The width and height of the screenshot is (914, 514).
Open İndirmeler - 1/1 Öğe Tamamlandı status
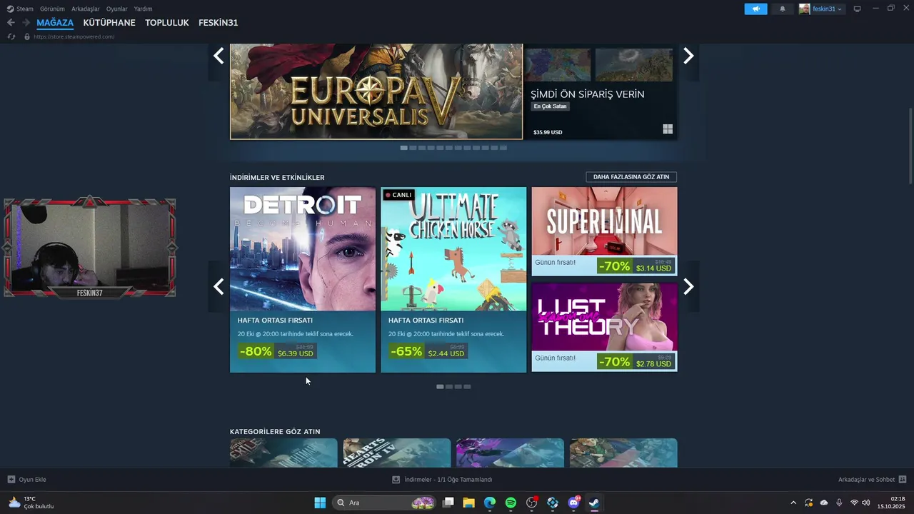pyautogui.click(x=448, y=480)
